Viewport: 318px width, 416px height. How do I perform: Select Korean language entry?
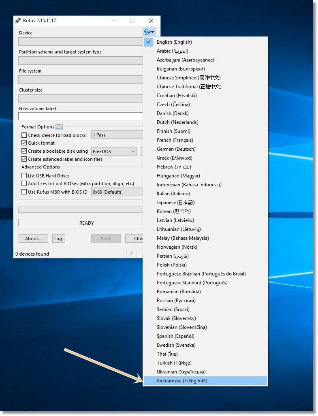pyautogui.click(x=205, y=211)
